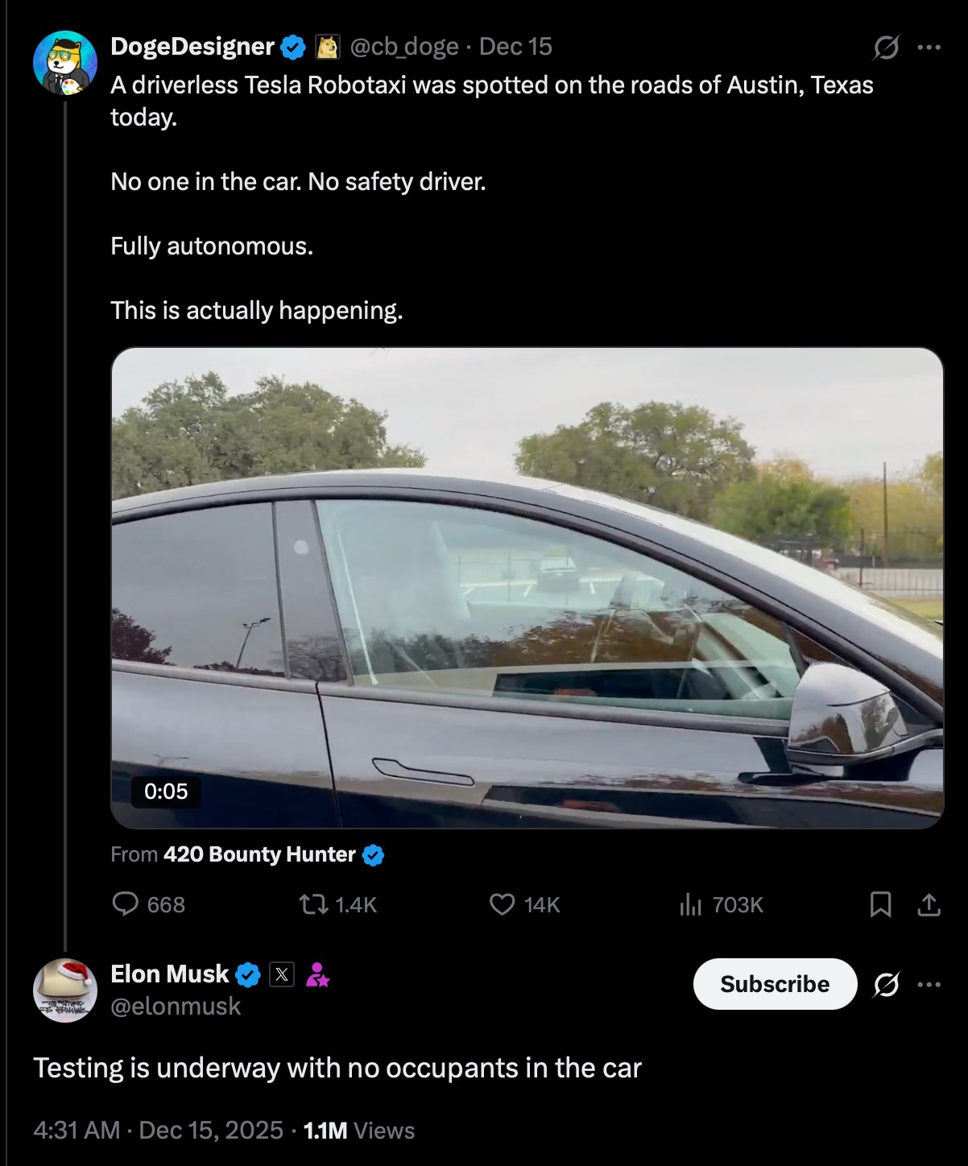Click DogeDesigner's verified badge
Screen dimensions: 968x1166
point(292,46)
